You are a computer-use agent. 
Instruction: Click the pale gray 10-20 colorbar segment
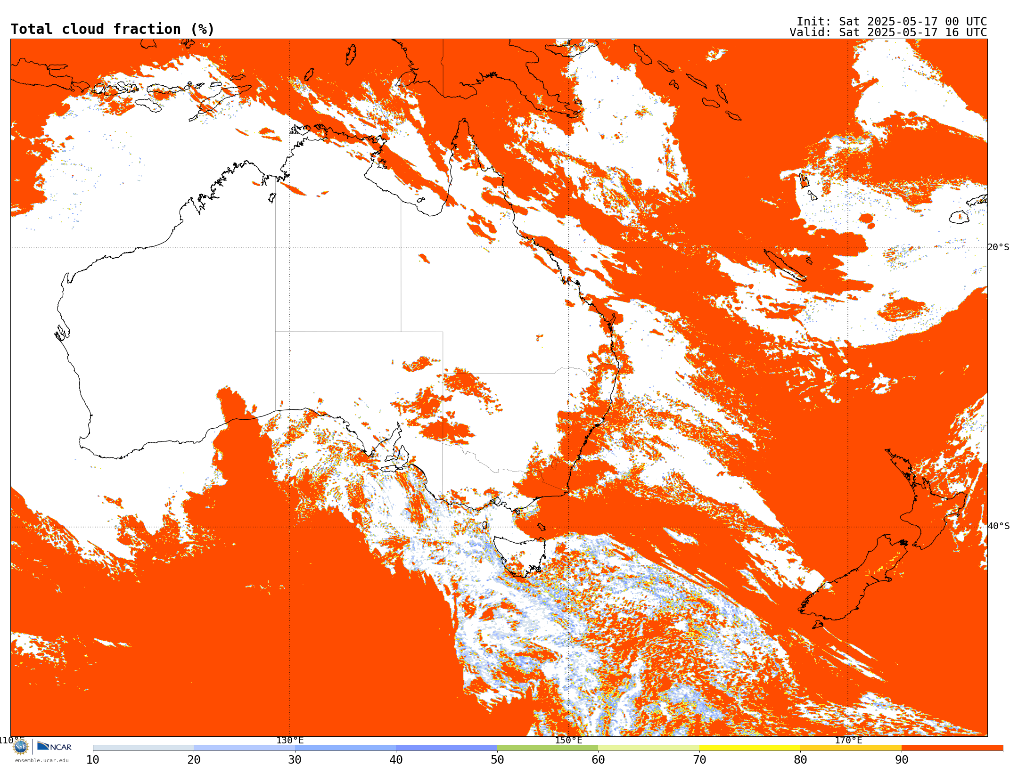143,748
